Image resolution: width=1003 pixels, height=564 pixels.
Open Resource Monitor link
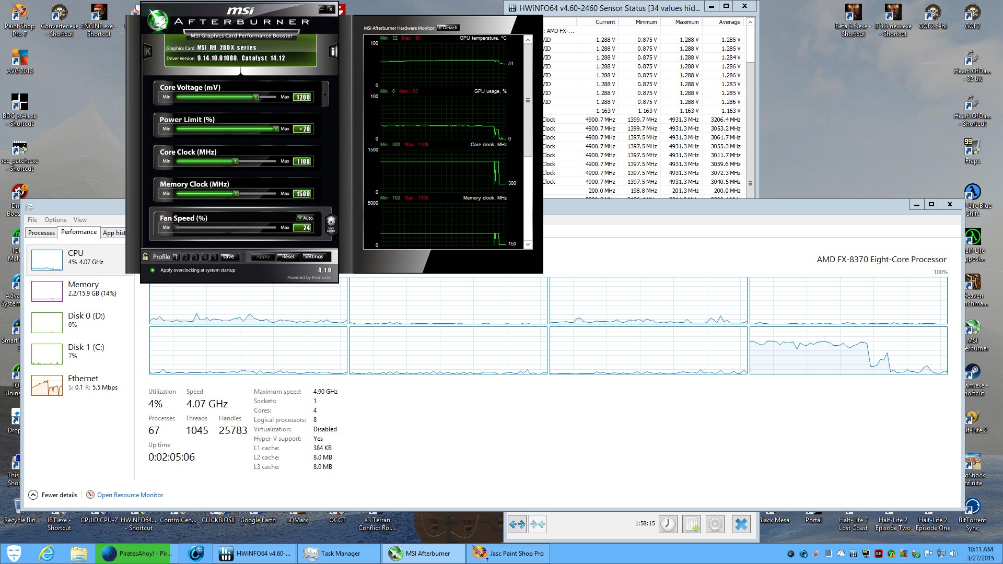(x=130, y=495)
